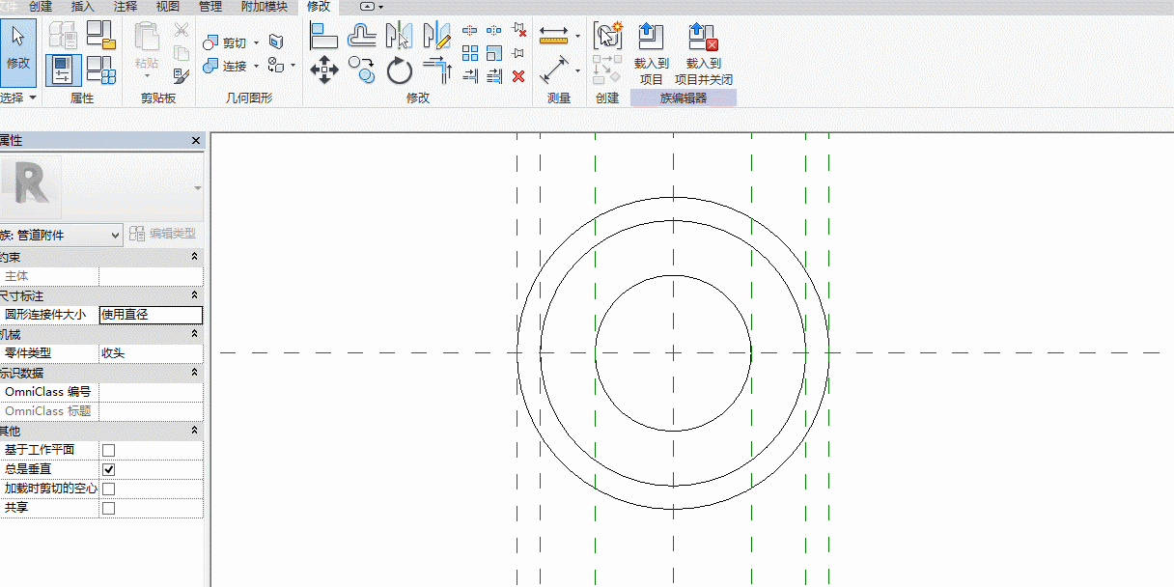Screen dimensions: 1174x587
Task: Click the 圆形连接件大小 value field
Action: coord(152,315)
